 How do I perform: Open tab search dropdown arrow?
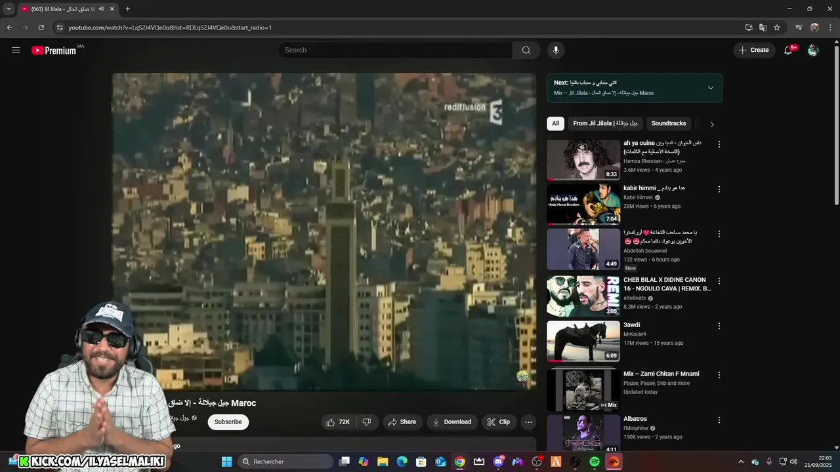tap(9, 9)
